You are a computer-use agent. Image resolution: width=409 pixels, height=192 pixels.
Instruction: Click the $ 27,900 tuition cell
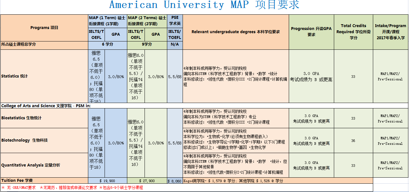[147, 181]
